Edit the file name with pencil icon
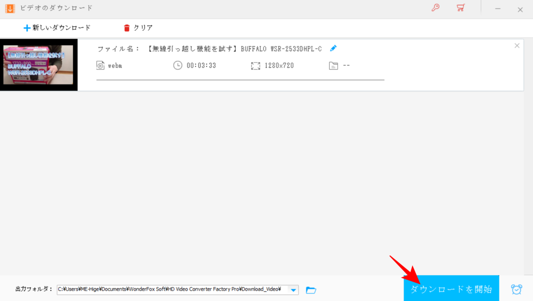This screenshot has width=533, height=301. point(334,48)
